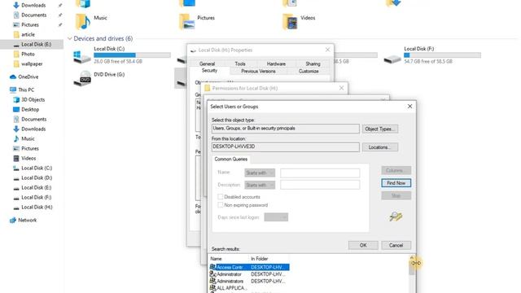
Task: Open Sharing tab in Properties window
Action: [313, 63]
